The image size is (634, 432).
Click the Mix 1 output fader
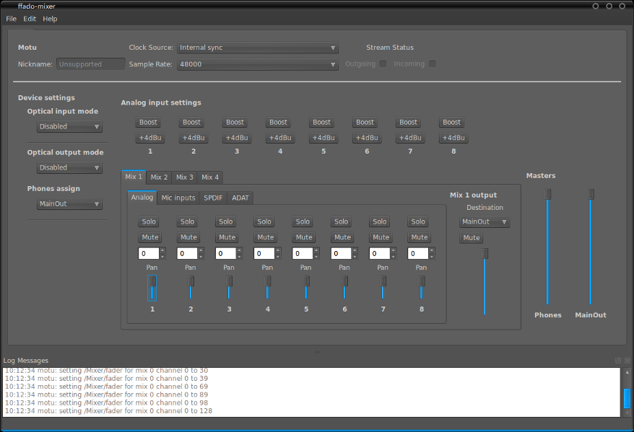[485, 281]
